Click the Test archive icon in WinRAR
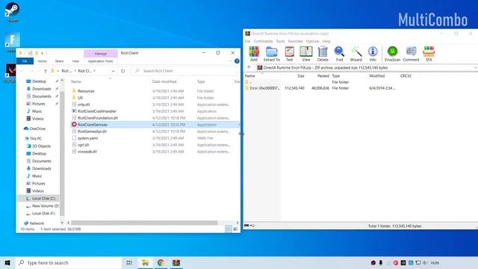The image size is (478, 269). (x=289, y=54)
